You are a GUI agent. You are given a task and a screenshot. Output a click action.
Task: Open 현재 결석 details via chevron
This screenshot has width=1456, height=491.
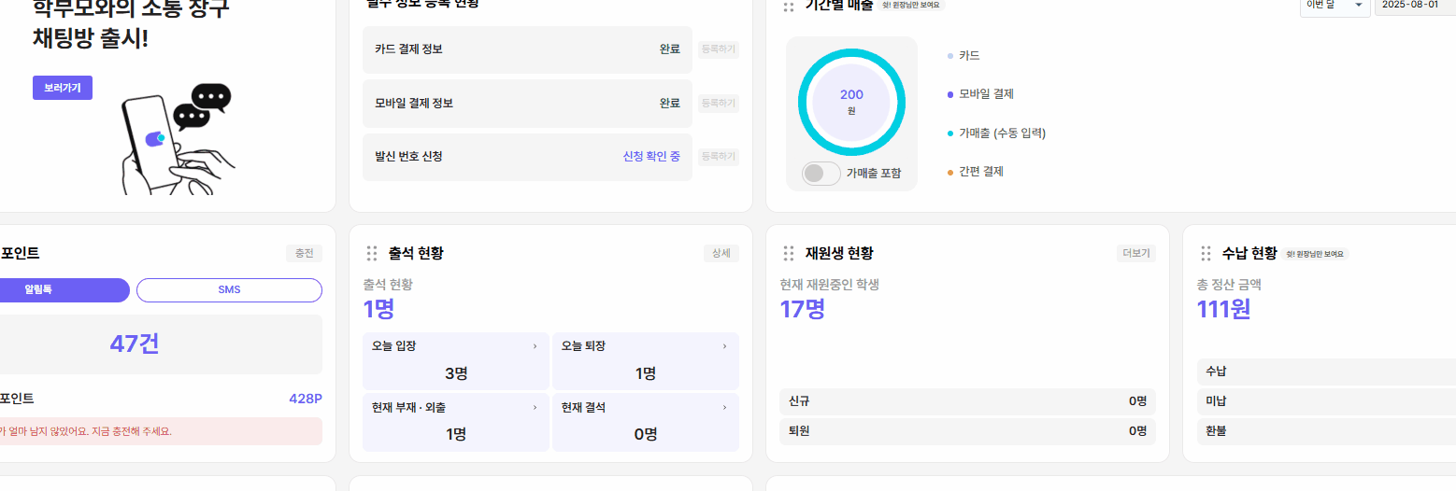click(x=724, y=408)
